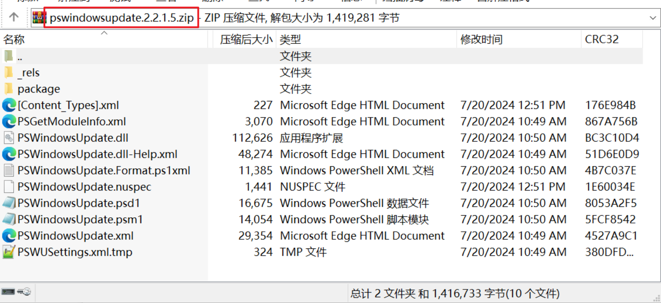This screenshot has width=661, height=303.
Task: Select file PSWindowsUpdate.nuspec
Action: coord(84,187)
